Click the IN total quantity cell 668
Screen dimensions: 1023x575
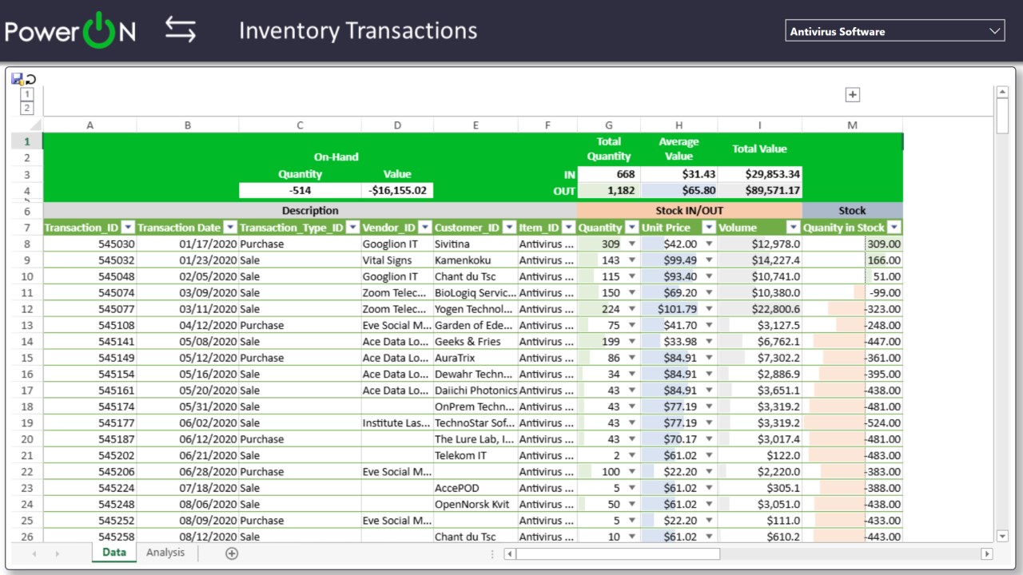pos(609,174)
